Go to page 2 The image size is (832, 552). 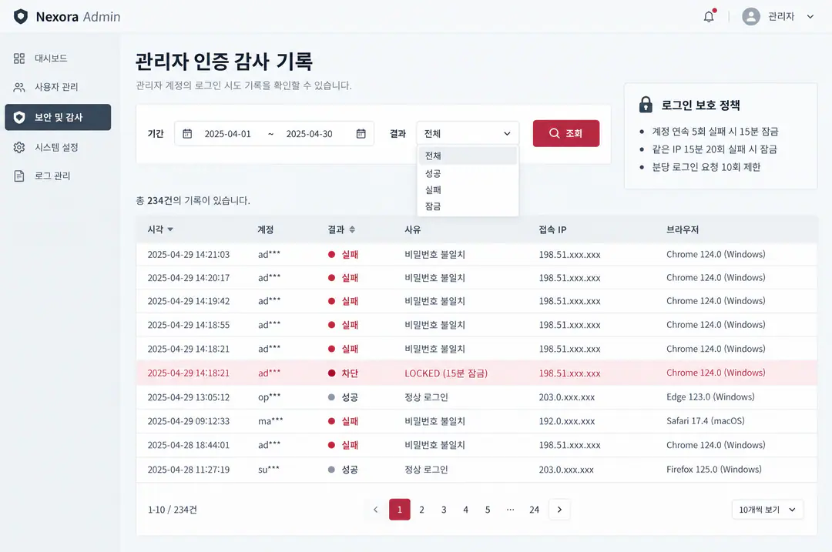tap(422, 510)
